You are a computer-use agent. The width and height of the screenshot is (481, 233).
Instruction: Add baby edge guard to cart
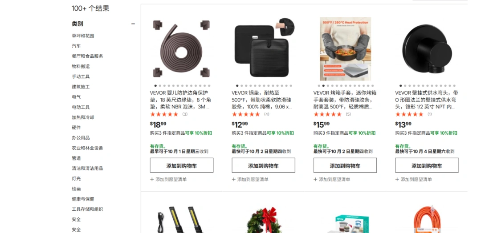(x=182, y=165)
